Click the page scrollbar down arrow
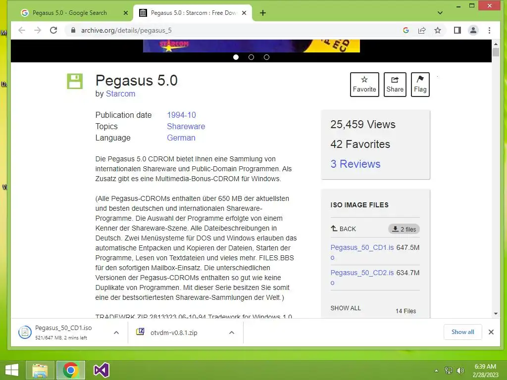Screen dimensions: 507x380 coord(496,314)
